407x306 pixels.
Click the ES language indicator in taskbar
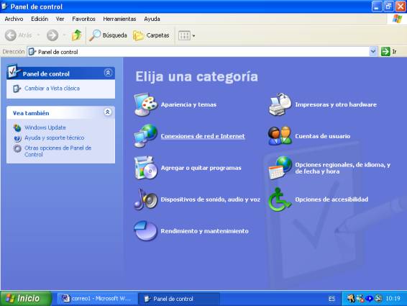[331, 299]
